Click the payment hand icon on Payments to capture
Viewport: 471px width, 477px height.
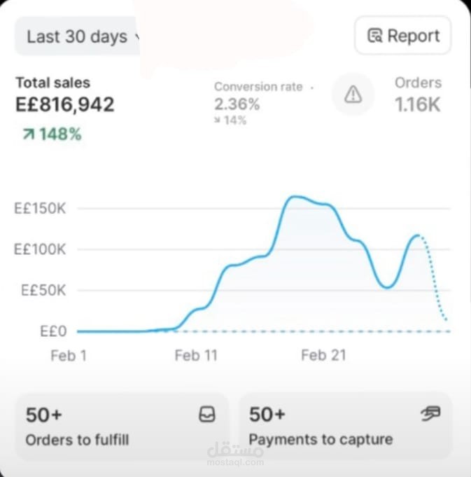tap(430, 414)
